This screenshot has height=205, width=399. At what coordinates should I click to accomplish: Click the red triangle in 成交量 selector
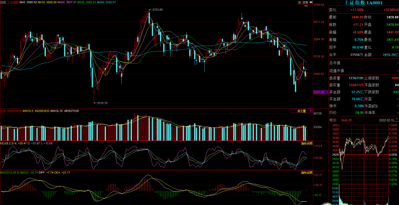(311, 111)
